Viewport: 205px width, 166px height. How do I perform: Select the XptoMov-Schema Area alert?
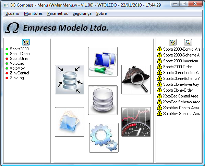click(182, 113)
